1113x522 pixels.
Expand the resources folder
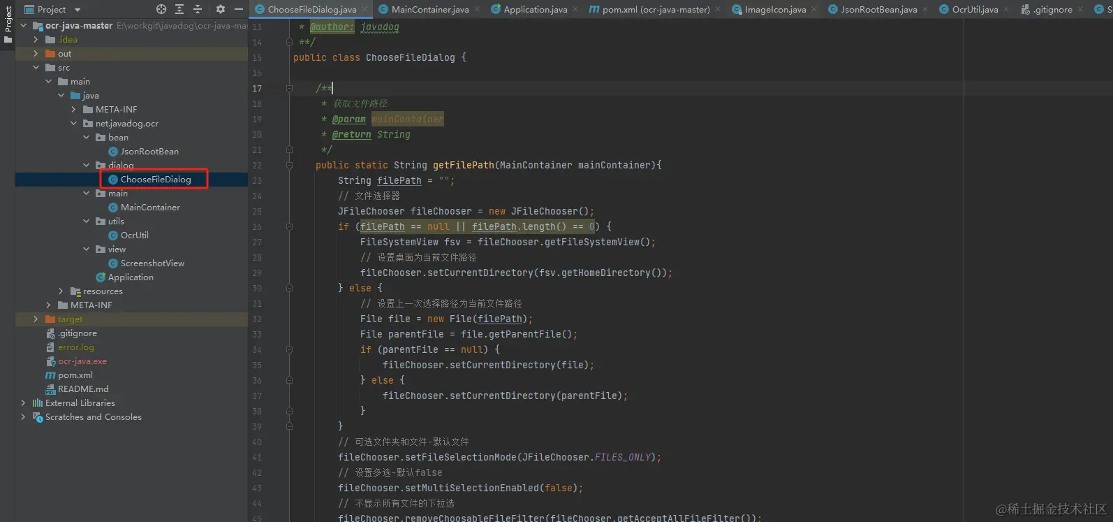(x=61, y=291)
